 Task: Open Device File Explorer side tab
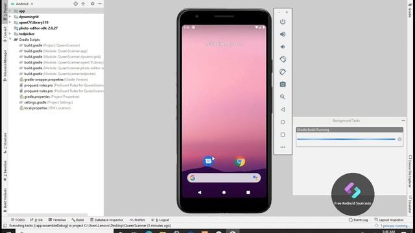[x=410, y=172]
